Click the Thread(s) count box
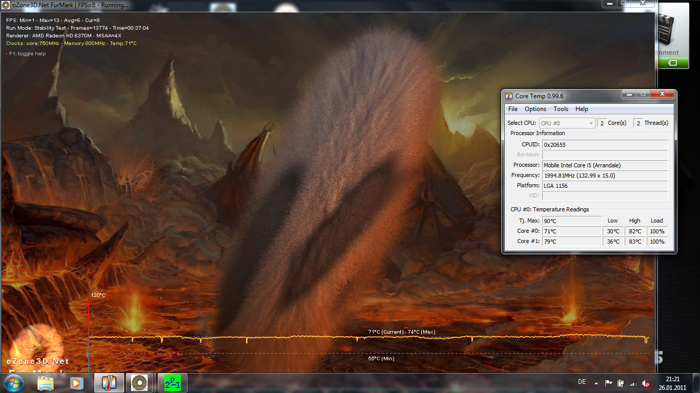 click(x=638, y=123)
